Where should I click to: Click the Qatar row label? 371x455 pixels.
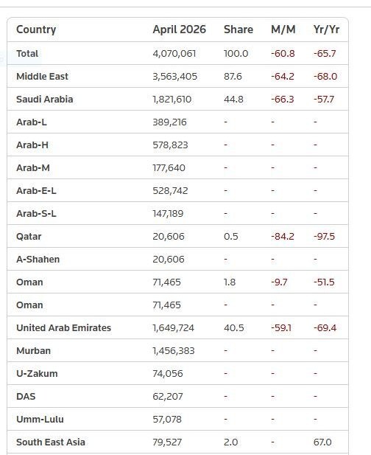[29, 237]
